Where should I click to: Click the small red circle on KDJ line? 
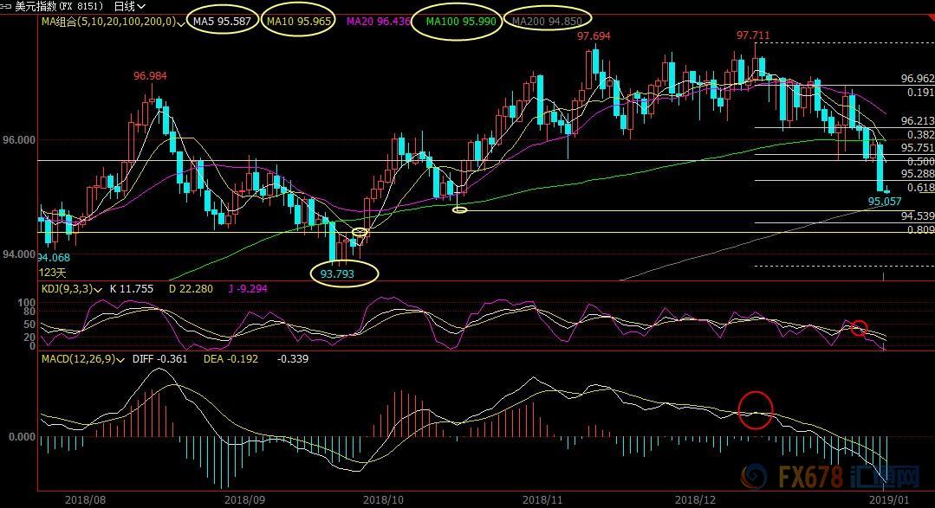pyautogui.click(x=858, y=327)
